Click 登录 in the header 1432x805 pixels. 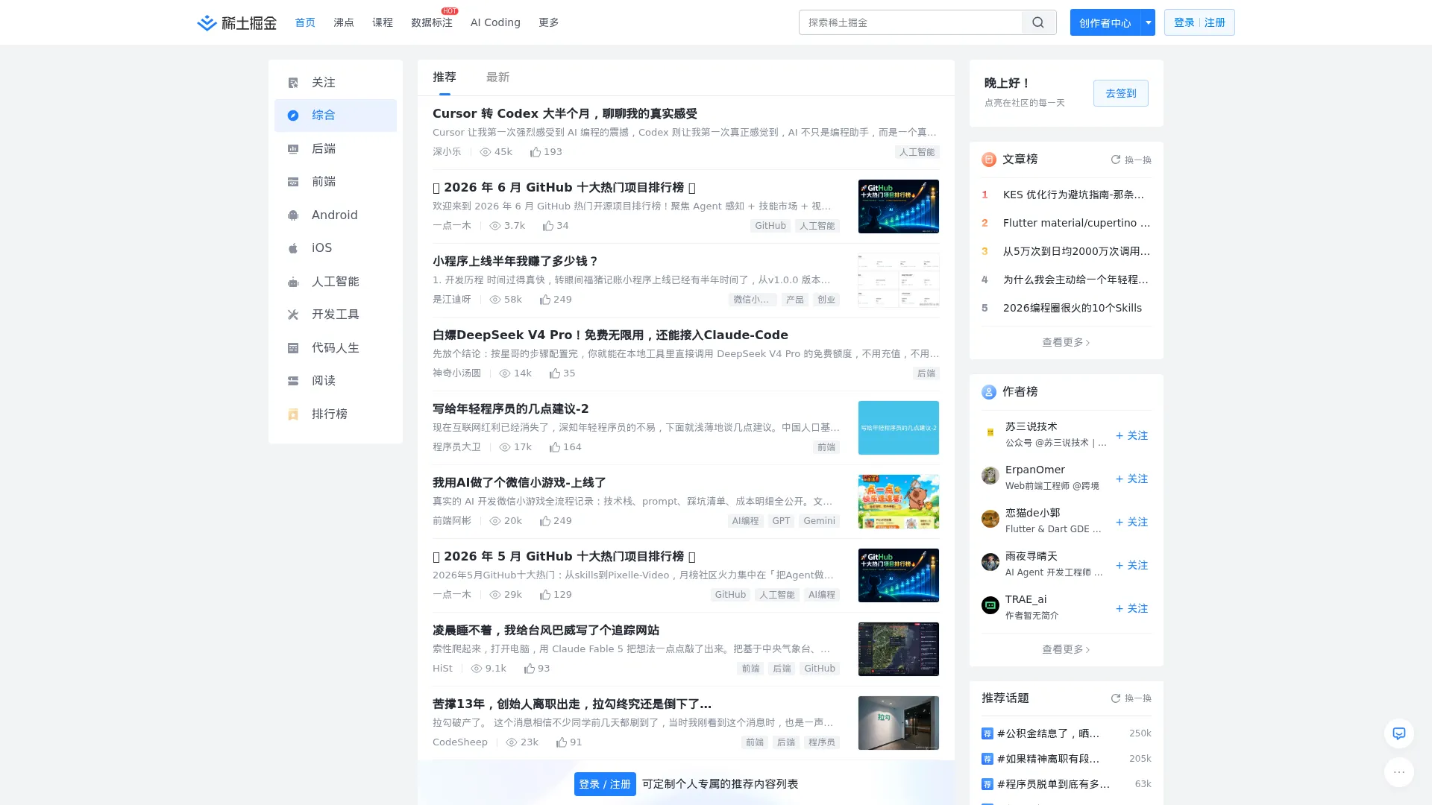tap(1184, 22)
